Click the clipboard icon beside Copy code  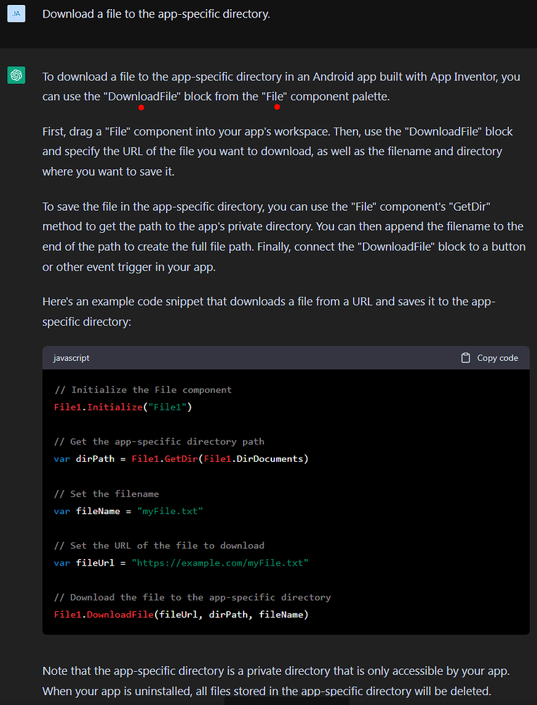point(465,358)
